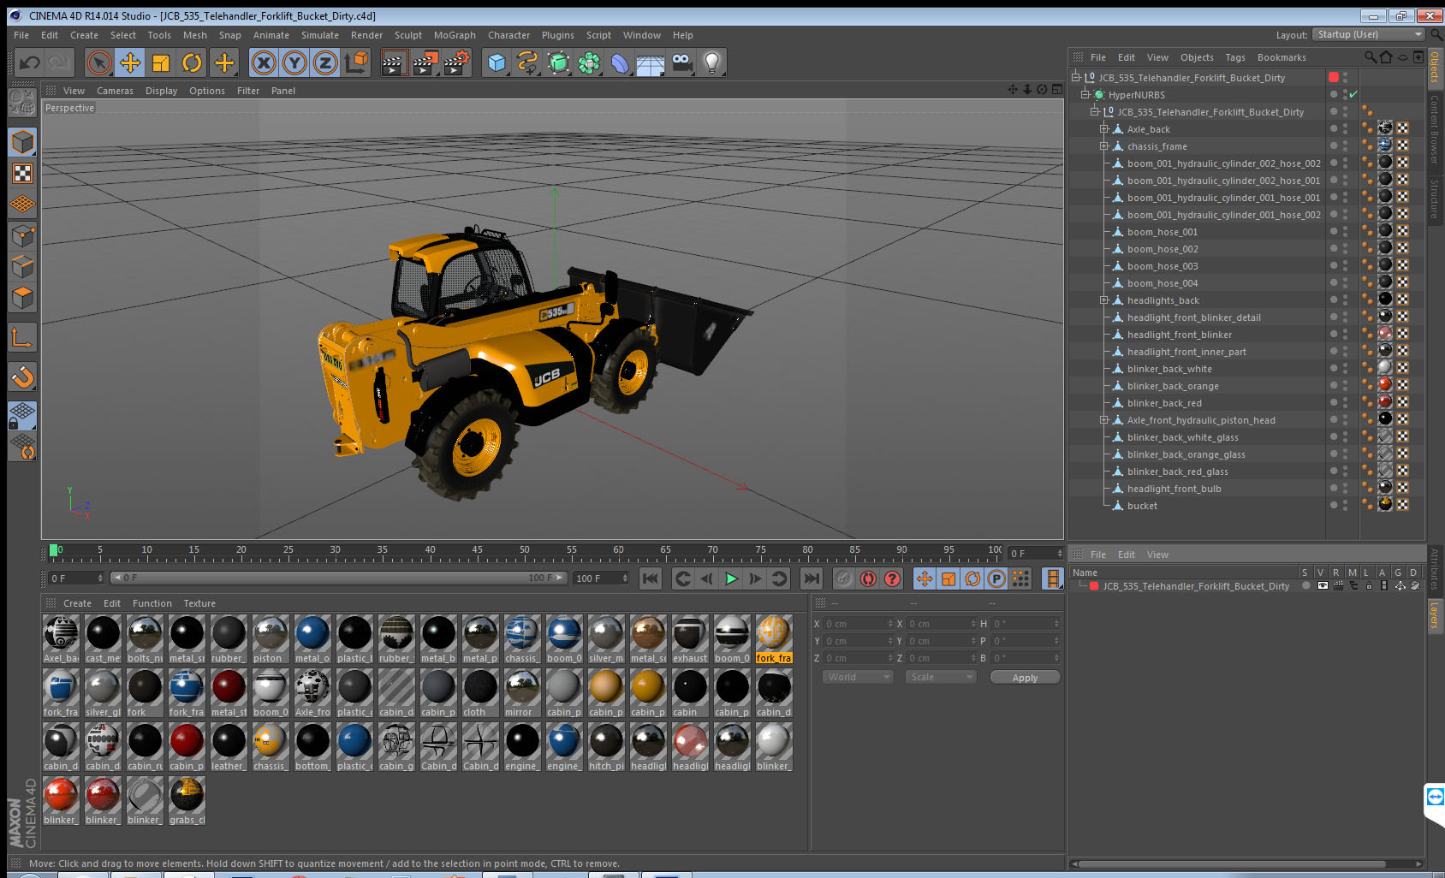Image resolution: width=1445 pixels, height=878 pixels.
Task: Select blinker_back_orange object
Action: [x=1173, y=386]
